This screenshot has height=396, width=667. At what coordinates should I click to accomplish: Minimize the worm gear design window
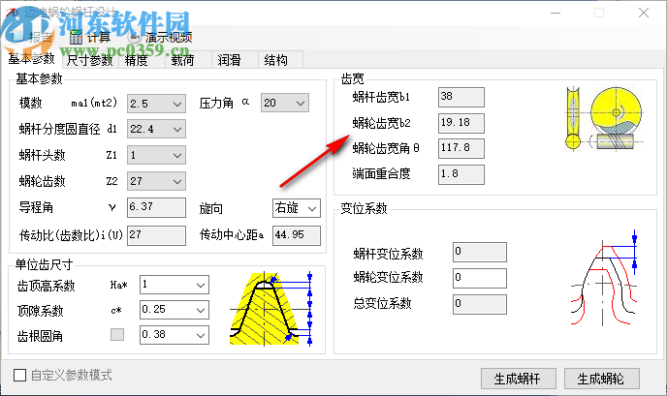(x=556, y=13)
